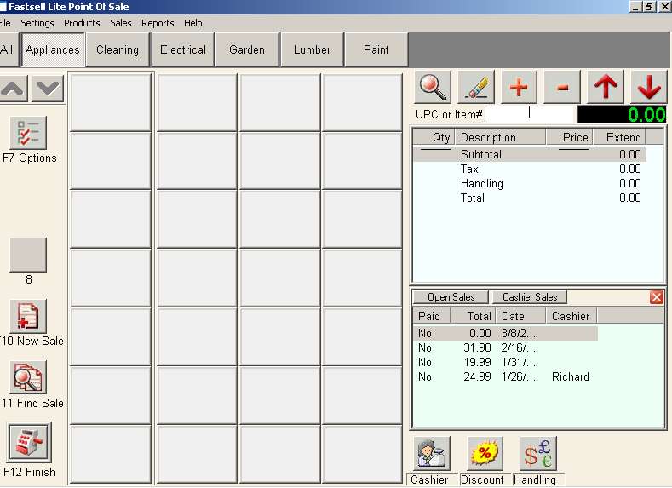Click F12 Finish cash register icon
Viewport: 672px width, 488px height.
tap(29, 442)
